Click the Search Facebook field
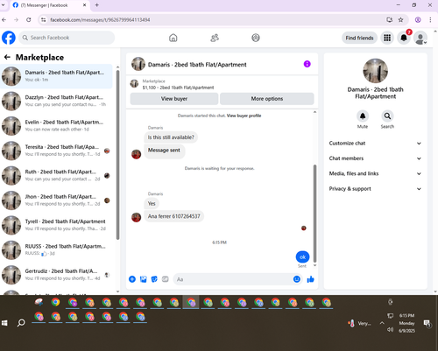This screenshot has width=438, height=351. point(67,38)
